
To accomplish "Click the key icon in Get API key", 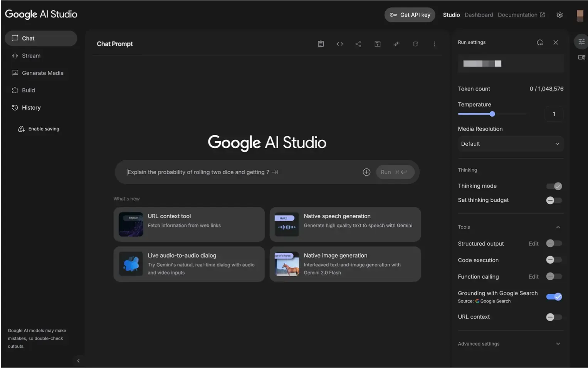I will pos(393,15).
